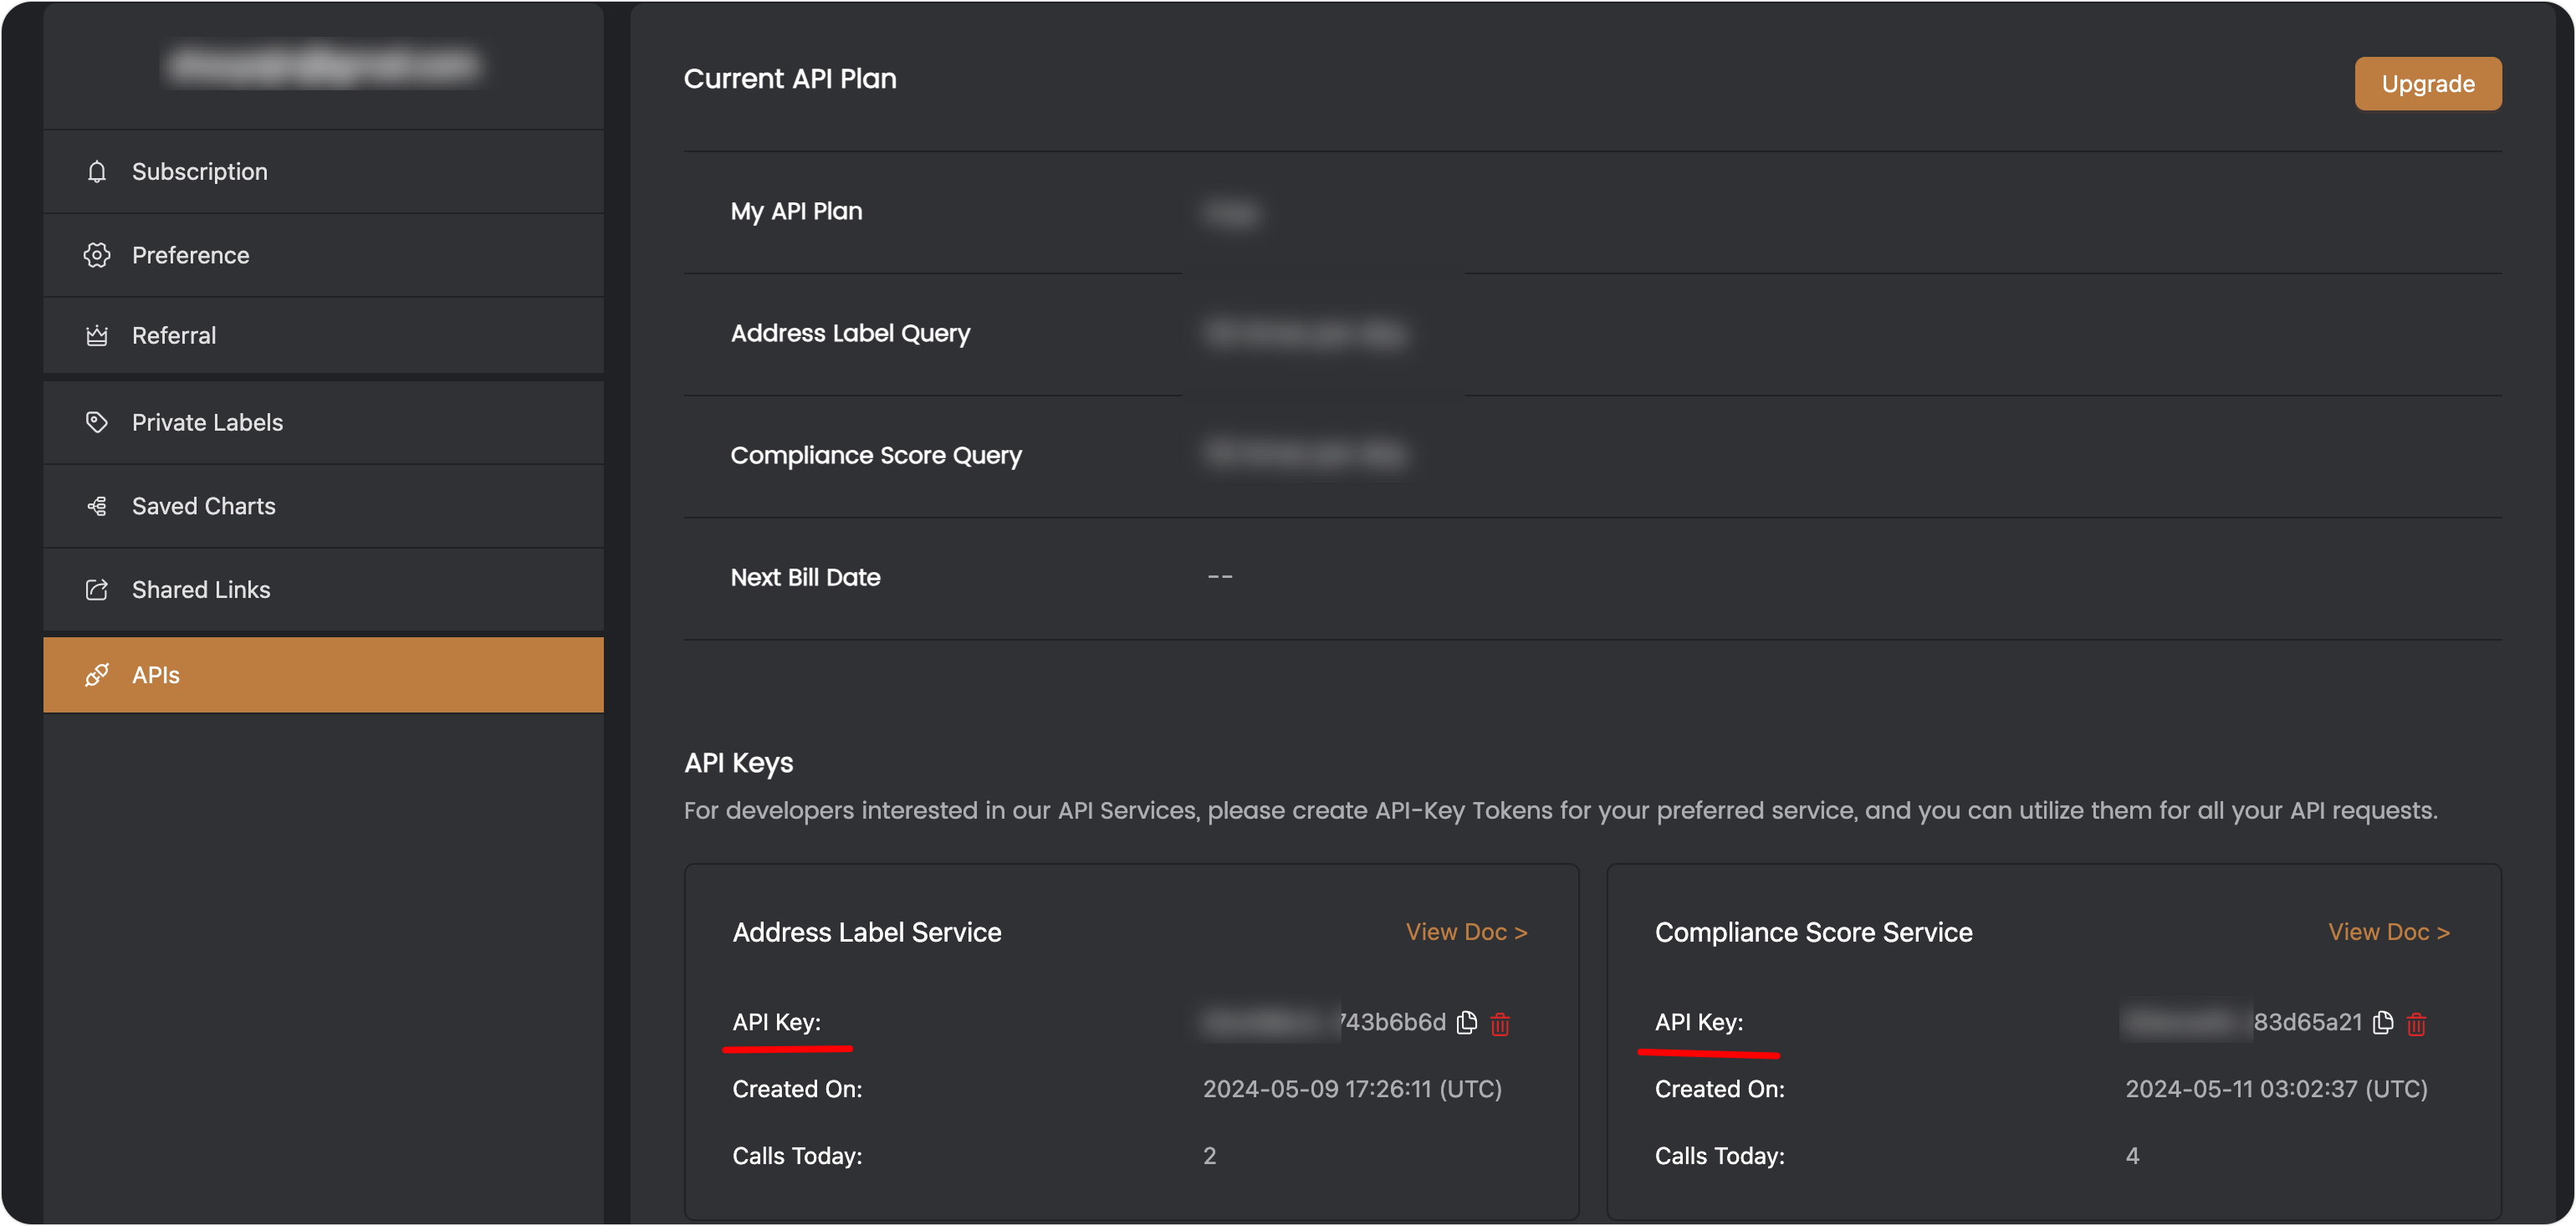Viewport: 2576px width, 1226px height.
Task: Delete the Address Label Service API key
Action: point(1500,1023)
